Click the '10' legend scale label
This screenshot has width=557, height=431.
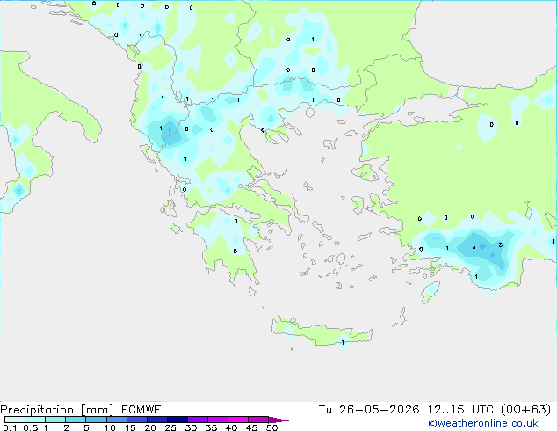[110, 427]
